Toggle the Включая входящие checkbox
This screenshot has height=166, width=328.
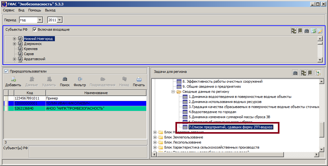click(x=35, y=30)
